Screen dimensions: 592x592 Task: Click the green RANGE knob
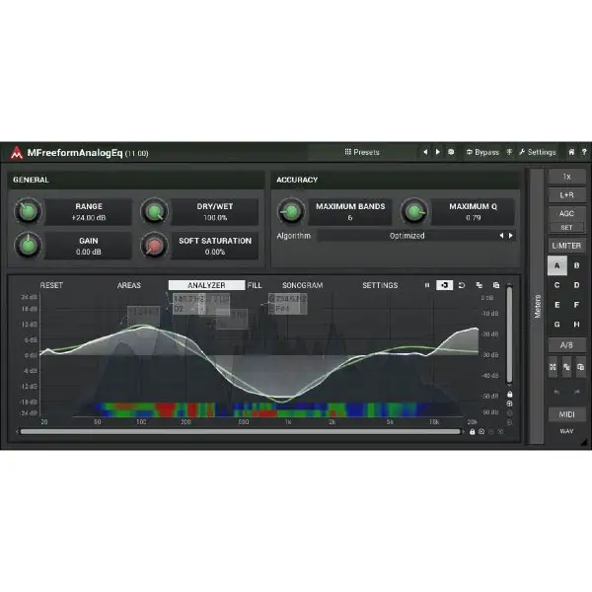pyautogui.click(x=30, y=211)
